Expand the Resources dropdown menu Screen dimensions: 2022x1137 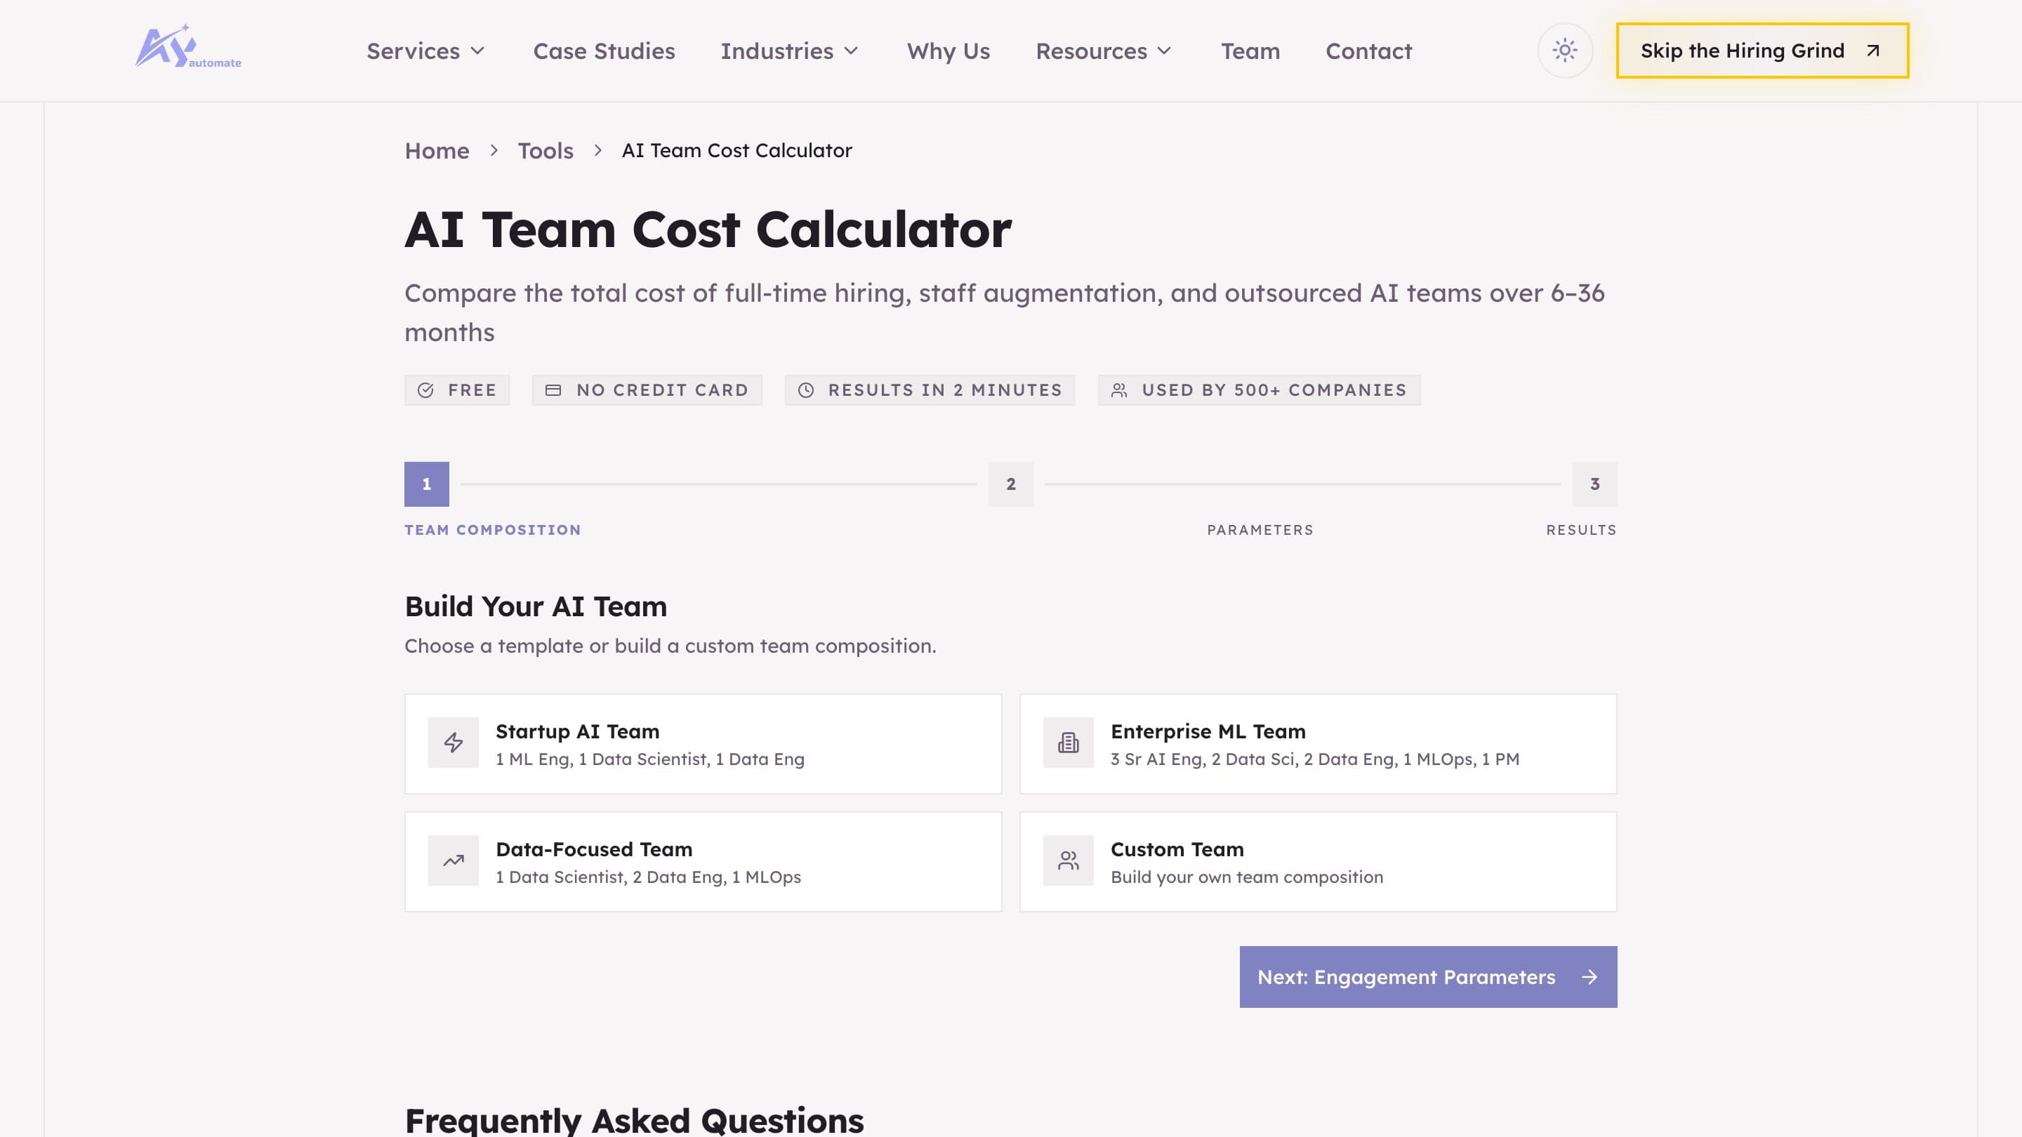[1103, 51]
